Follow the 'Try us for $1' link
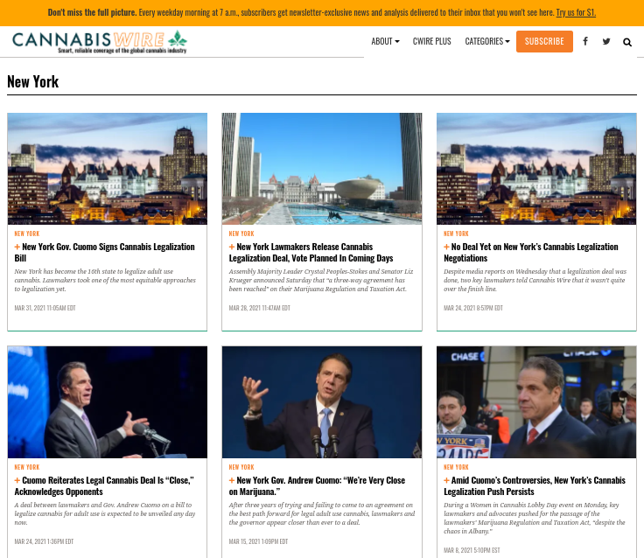Screen dimensions: 644x558 (576, 13)
